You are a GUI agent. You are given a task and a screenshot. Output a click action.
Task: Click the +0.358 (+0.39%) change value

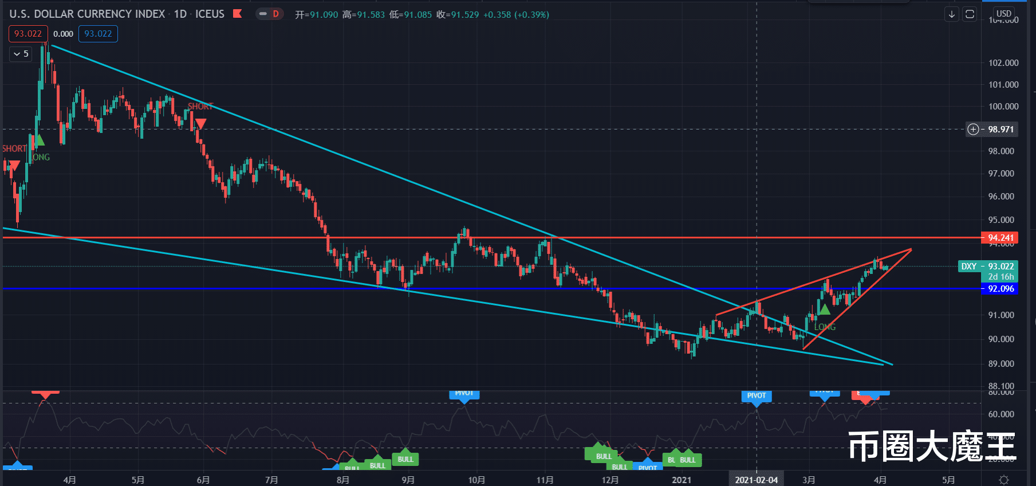tap(516, 14)
